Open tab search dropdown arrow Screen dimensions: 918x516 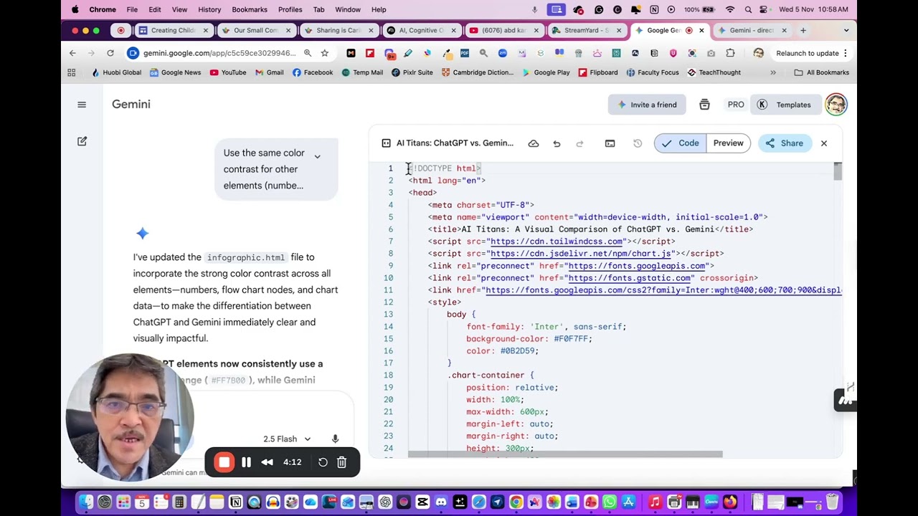coord(846,31)
